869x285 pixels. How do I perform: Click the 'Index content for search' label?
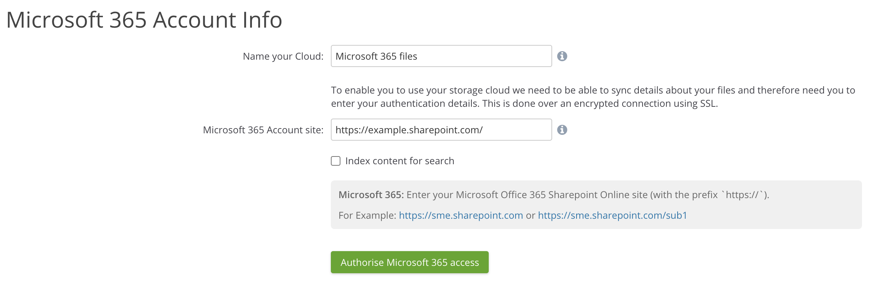(399, 161)
